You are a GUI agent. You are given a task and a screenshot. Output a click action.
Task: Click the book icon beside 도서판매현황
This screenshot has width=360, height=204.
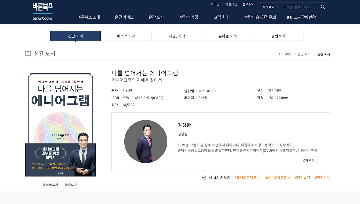(x=289, y=17)
